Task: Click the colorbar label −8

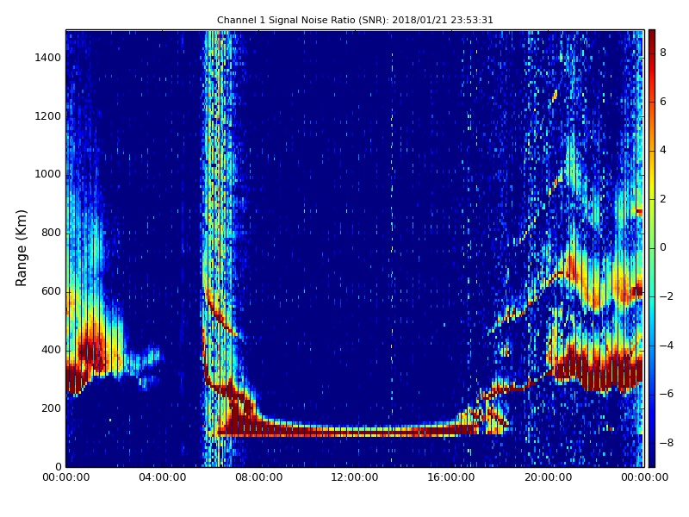Action: pos(667,443)
